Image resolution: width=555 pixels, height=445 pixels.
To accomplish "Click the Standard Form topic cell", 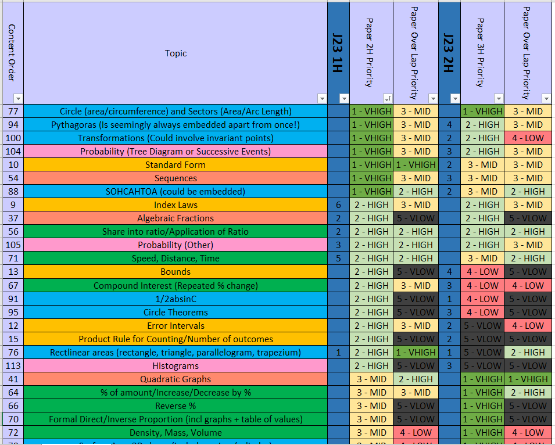I will (176, 165).
